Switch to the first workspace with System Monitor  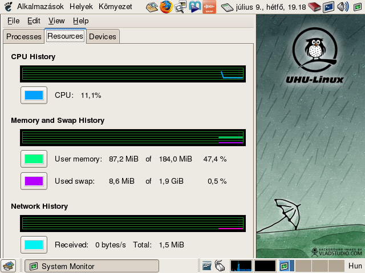[286, 266]
